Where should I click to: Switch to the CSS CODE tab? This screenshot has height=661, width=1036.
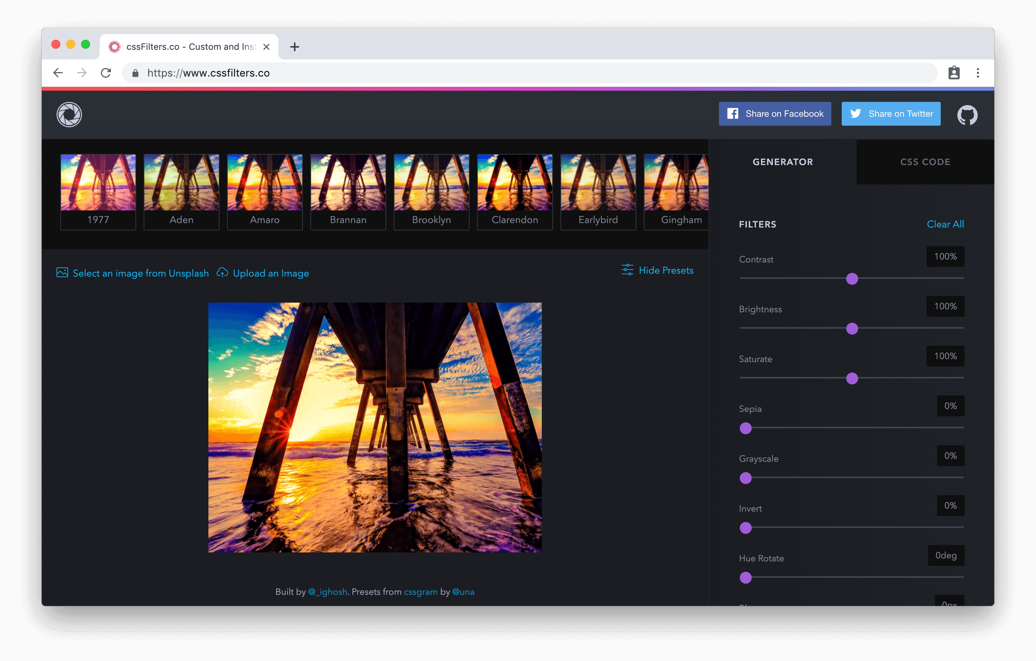[925, 162]
